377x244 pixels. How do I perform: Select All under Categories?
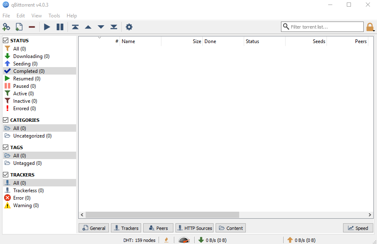pos(39,128)
